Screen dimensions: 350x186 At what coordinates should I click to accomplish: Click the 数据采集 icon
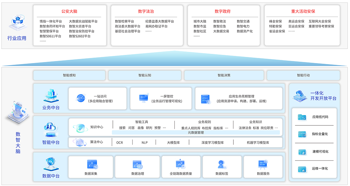(x=92, y=165)
